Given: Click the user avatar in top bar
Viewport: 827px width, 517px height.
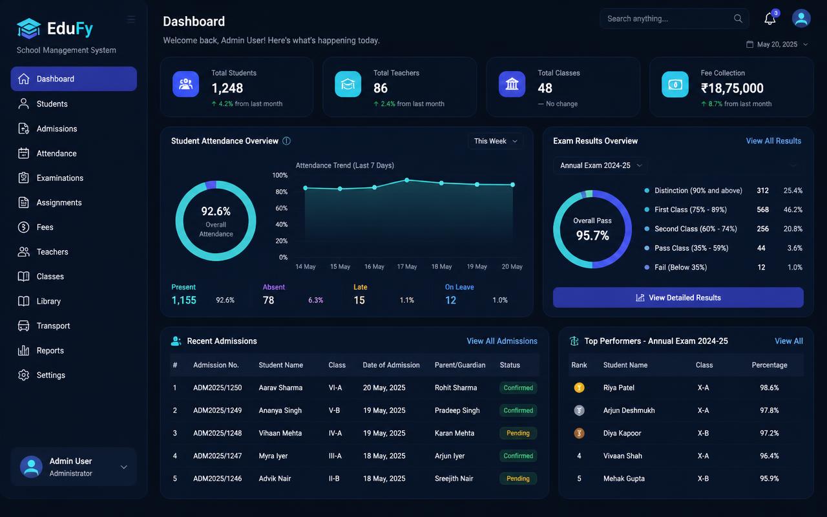Looking at the screenshot, I should [x=801, y=19].
